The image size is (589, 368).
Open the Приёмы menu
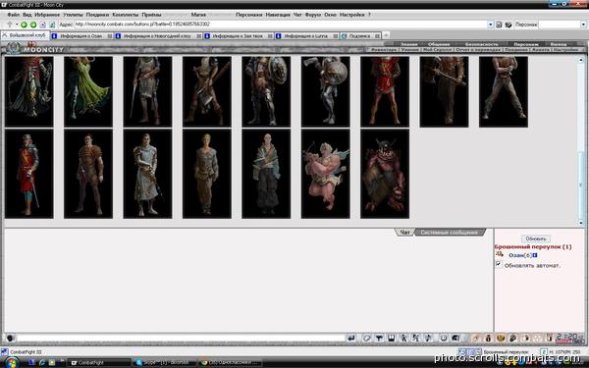[151, 15]
